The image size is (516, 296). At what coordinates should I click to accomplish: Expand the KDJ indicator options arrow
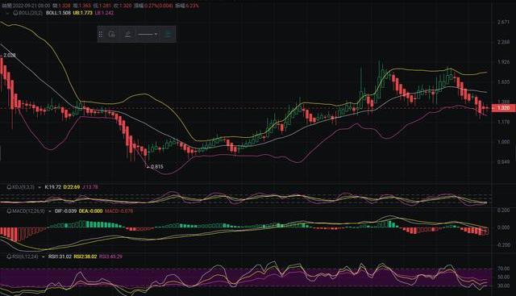coord(40,187)
